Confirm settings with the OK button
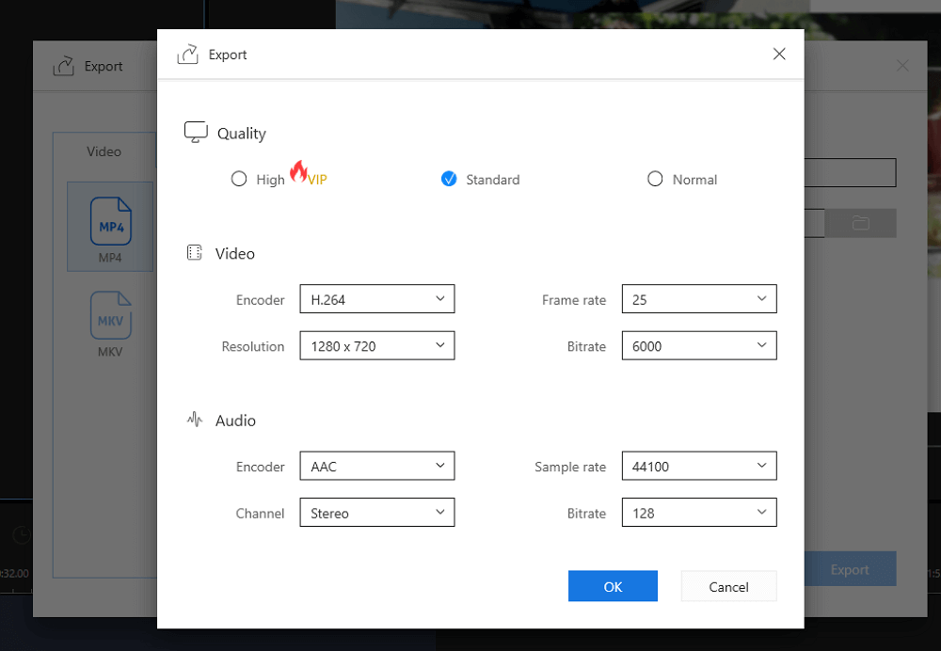The width and height of the screenshot is (941, 651). pos(613,585)
